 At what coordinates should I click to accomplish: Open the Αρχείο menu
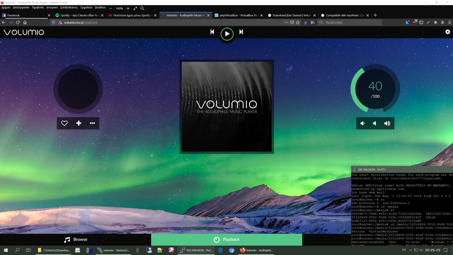pos(6,8)
